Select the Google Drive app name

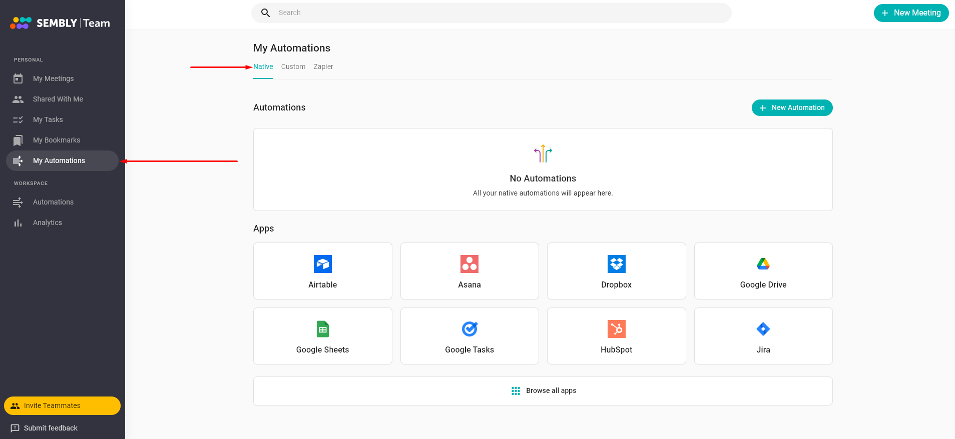tap(763, 284)
